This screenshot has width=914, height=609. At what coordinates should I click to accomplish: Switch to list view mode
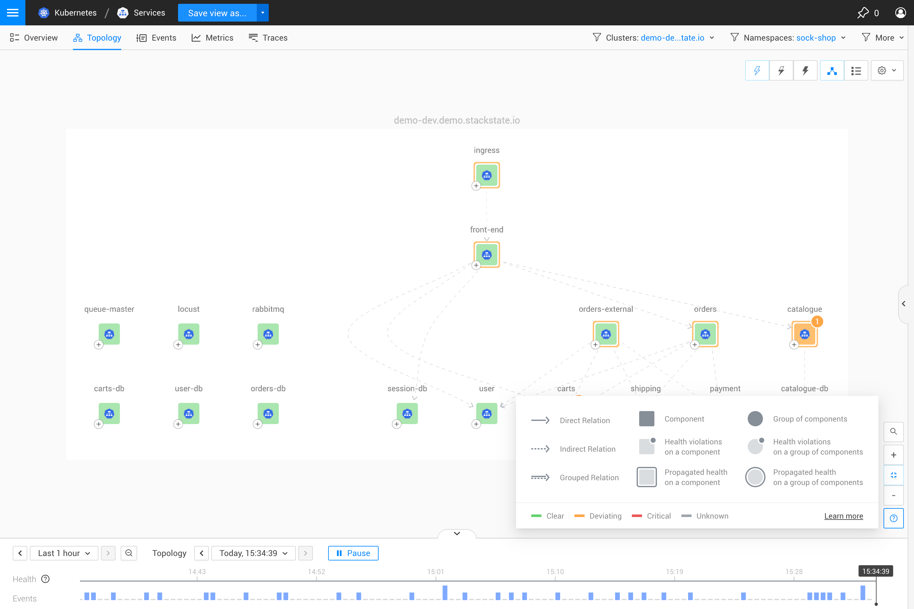pyautogui.click(x=856, y=71)
